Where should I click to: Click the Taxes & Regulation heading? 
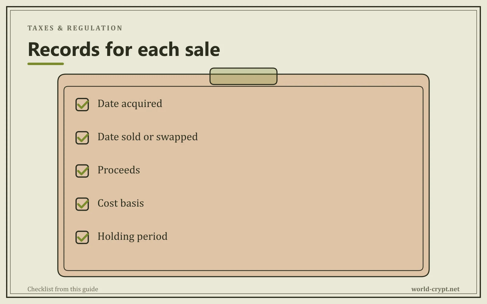pos(75,28)
